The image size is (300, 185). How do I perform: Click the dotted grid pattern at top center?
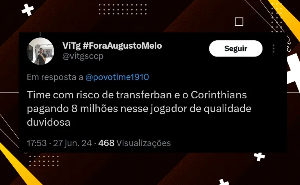(123, 9)
